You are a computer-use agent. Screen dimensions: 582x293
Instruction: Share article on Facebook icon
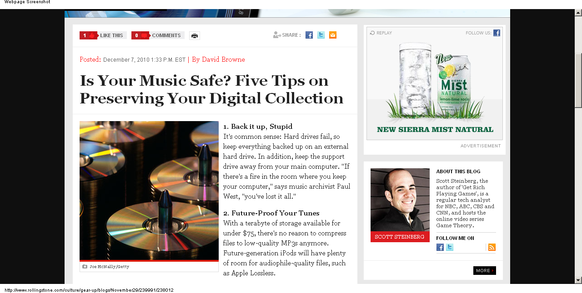(x=309, y=35)
